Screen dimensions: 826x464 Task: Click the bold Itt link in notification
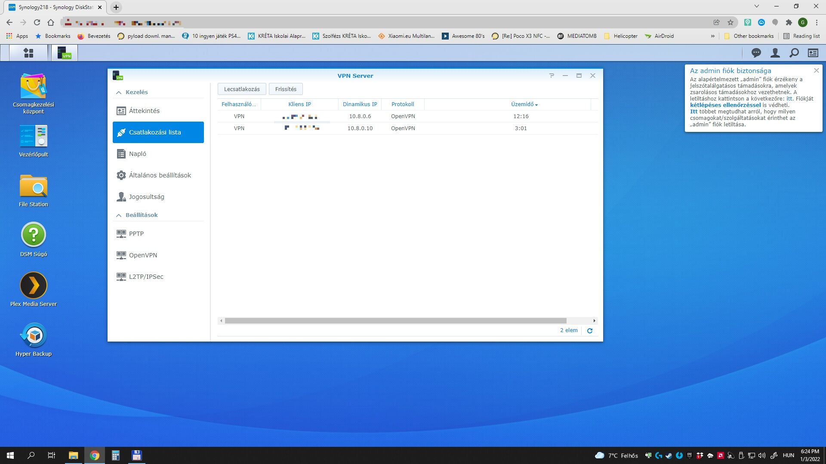tap(693, 111)
